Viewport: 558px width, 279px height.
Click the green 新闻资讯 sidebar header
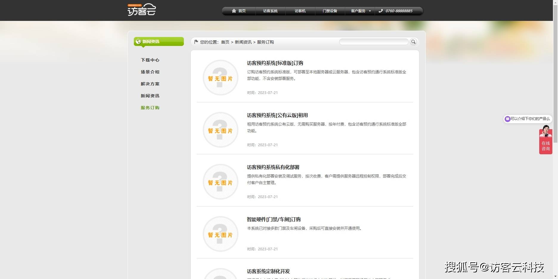(x=159, y=41)
